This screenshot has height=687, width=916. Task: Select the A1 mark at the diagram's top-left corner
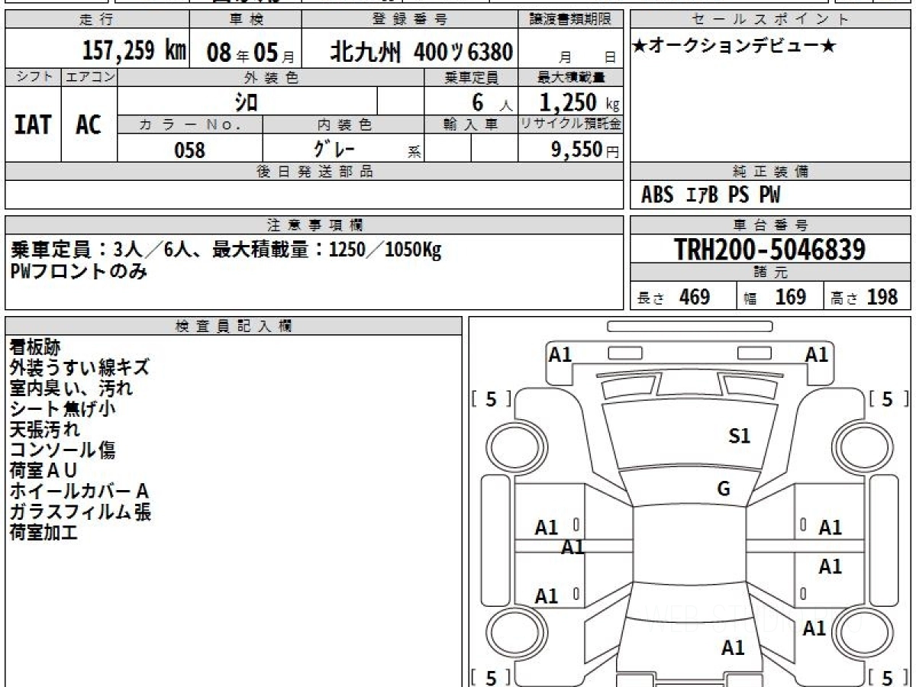(560, 354)
